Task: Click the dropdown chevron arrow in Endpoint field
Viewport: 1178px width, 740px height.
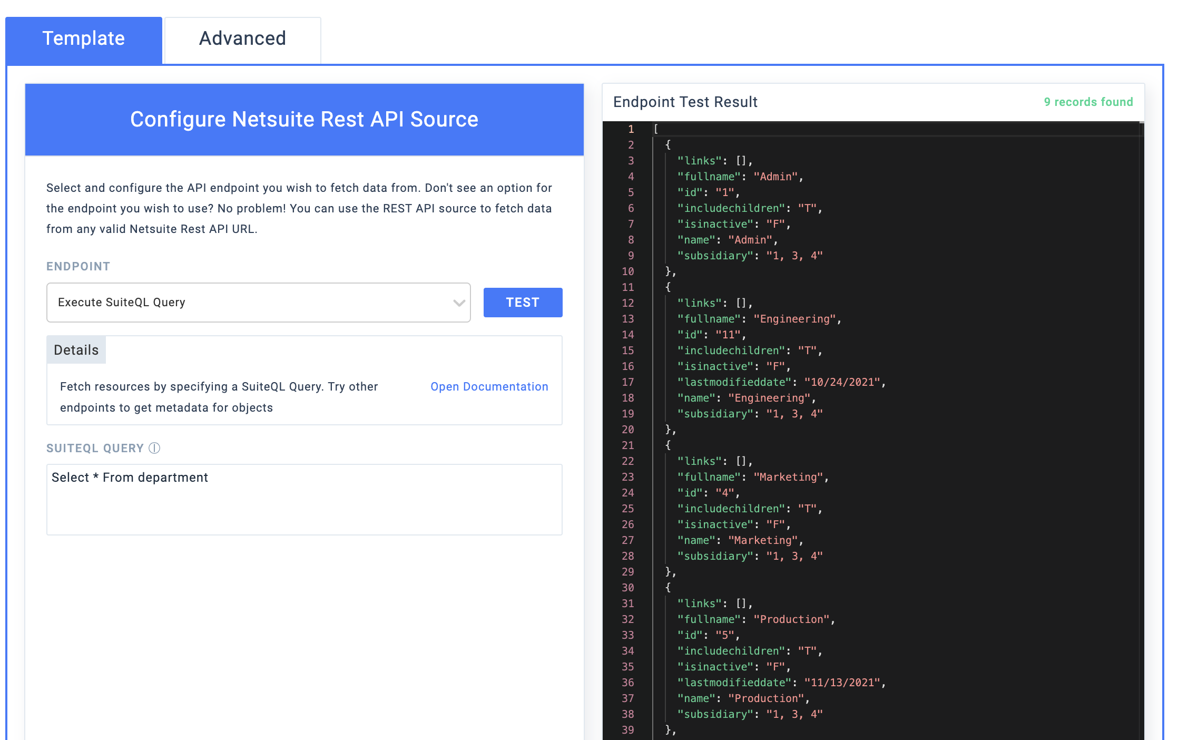Action: click(459, 303)
